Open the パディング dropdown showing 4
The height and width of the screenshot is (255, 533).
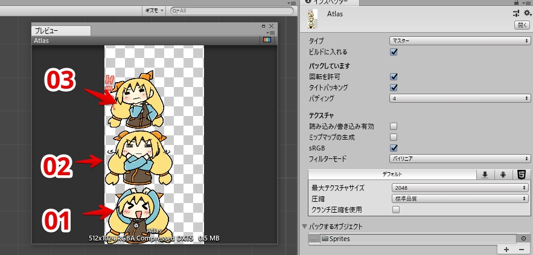460,98
